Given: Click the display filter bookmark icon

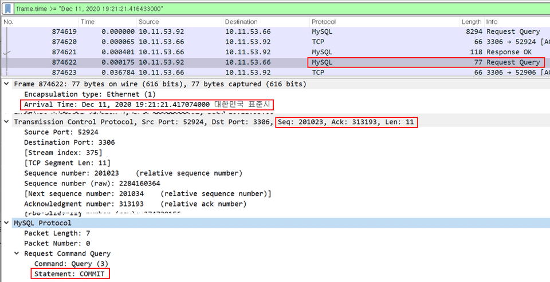Looking at the screenshot, I should click(9, 9).
